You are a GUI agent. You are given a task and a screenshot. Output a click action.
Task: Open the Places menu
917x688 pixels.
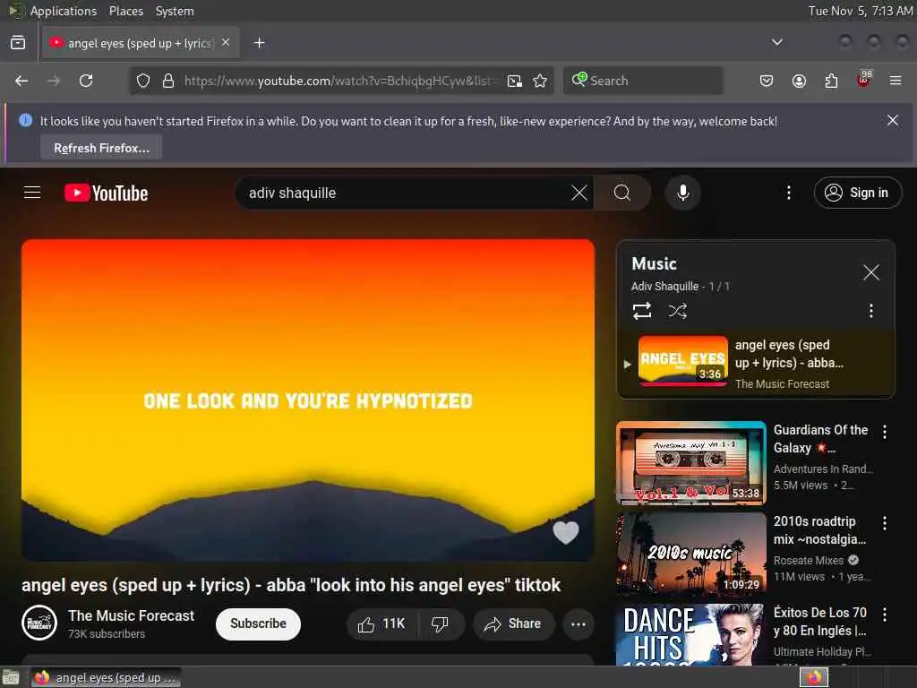pyautogui.click(x=125, y=11)
